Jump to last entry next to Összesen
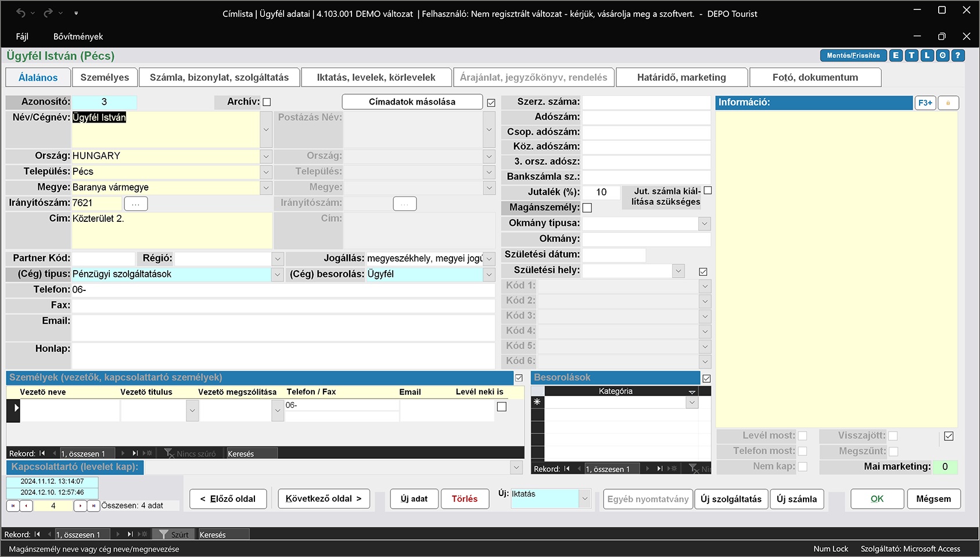 (94, 506)
